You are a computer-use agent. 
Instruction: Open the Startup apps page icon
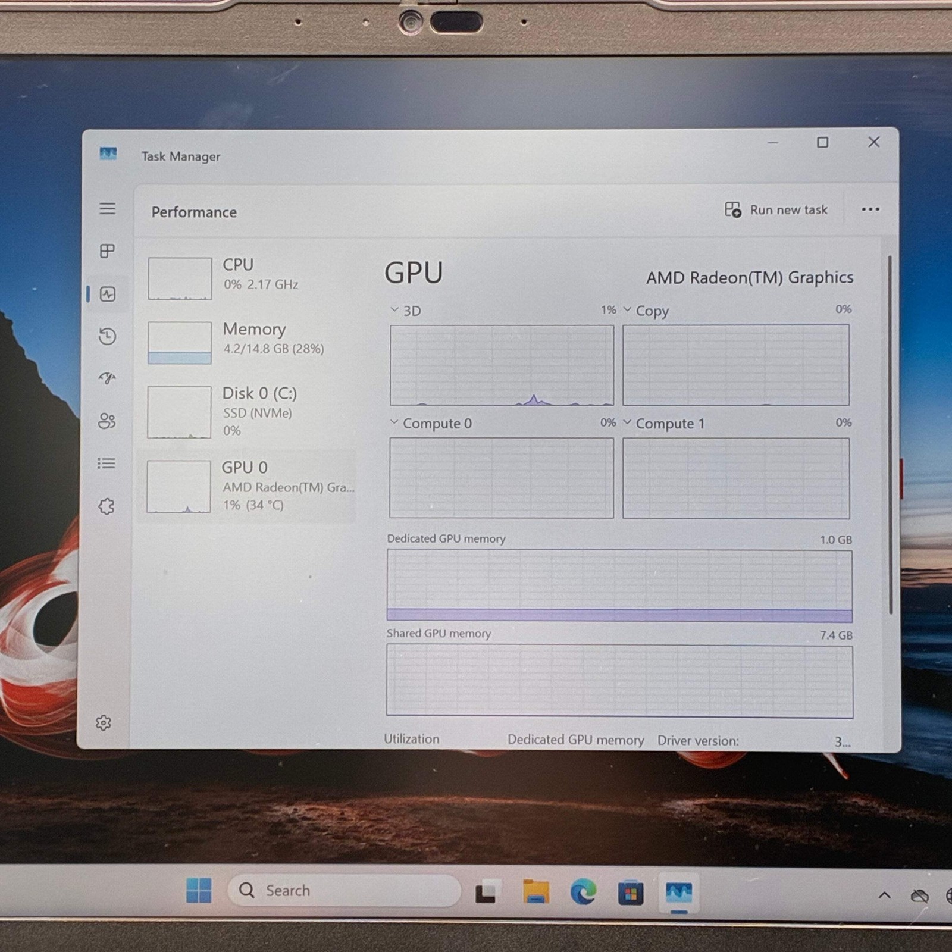click(108, 378)
